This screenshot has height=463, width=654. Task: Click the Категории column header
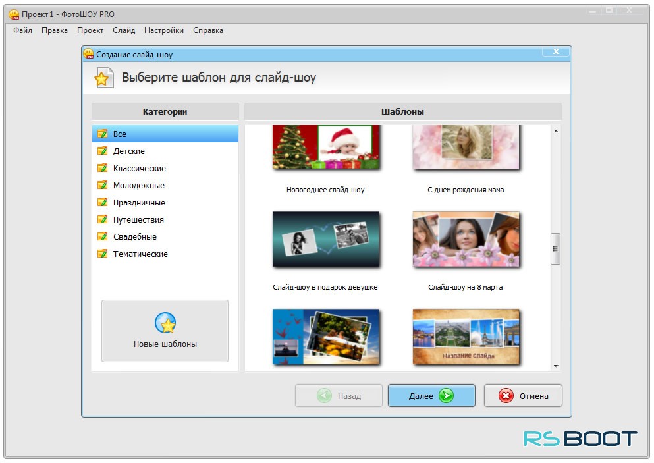pos(165,111)
